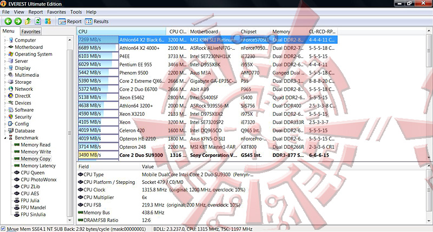
Task: Sort by the CPU column header
Action: (x=121, y=31)
